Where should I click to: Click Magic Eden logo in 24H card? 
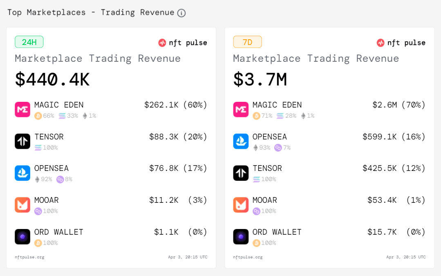coord(22,110)
